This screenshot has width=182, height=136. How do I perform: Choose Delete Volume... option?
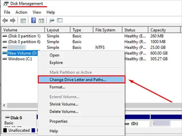[81, 112]
